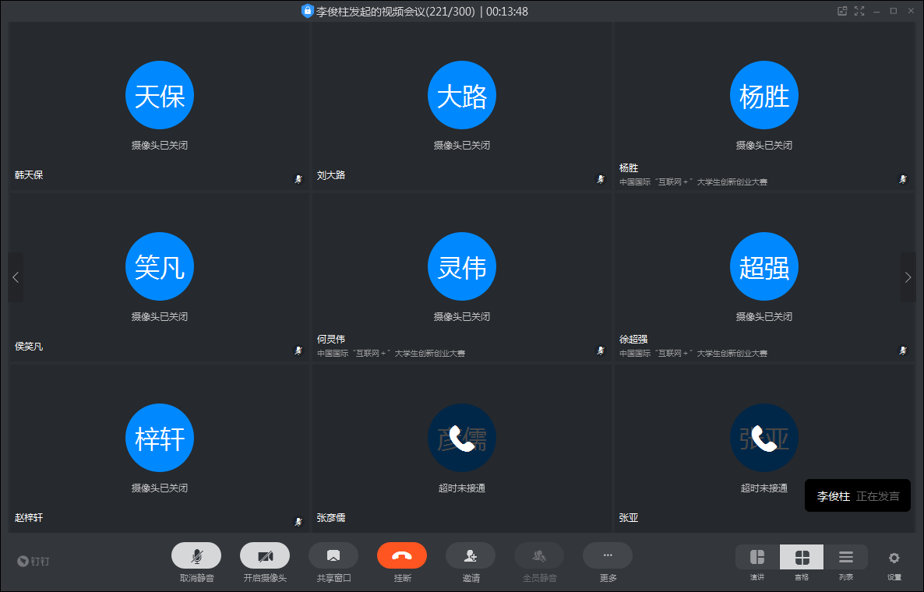Click the muted mic indicator on 韩天保's tile

coord(298,179)
